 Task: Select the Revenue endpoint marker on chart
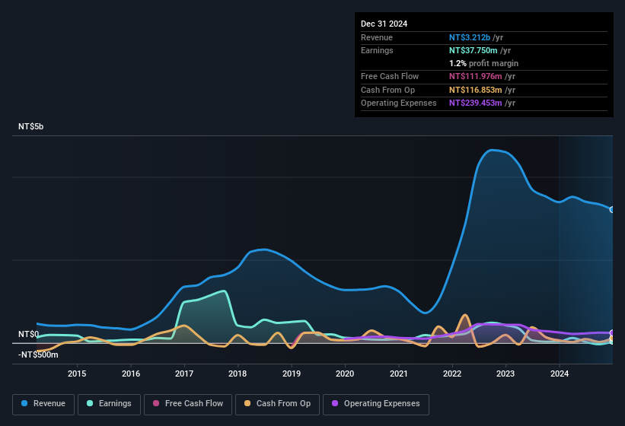[x=612, y=209]
